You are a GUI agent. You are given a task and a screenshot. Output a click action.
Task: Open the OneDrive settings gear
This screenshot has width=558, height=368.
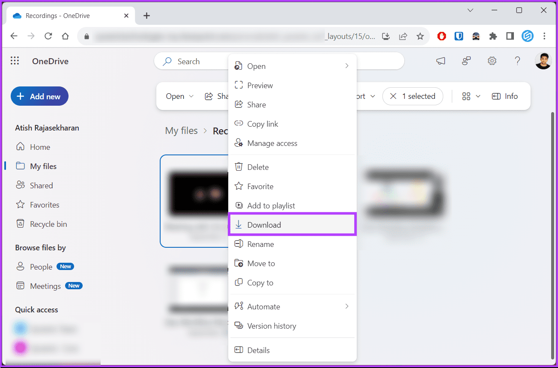coord(492,61)
